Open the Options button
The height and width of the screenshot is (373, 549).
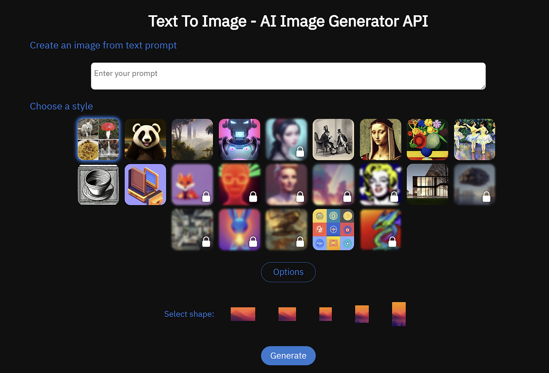[x=288, y=272]
